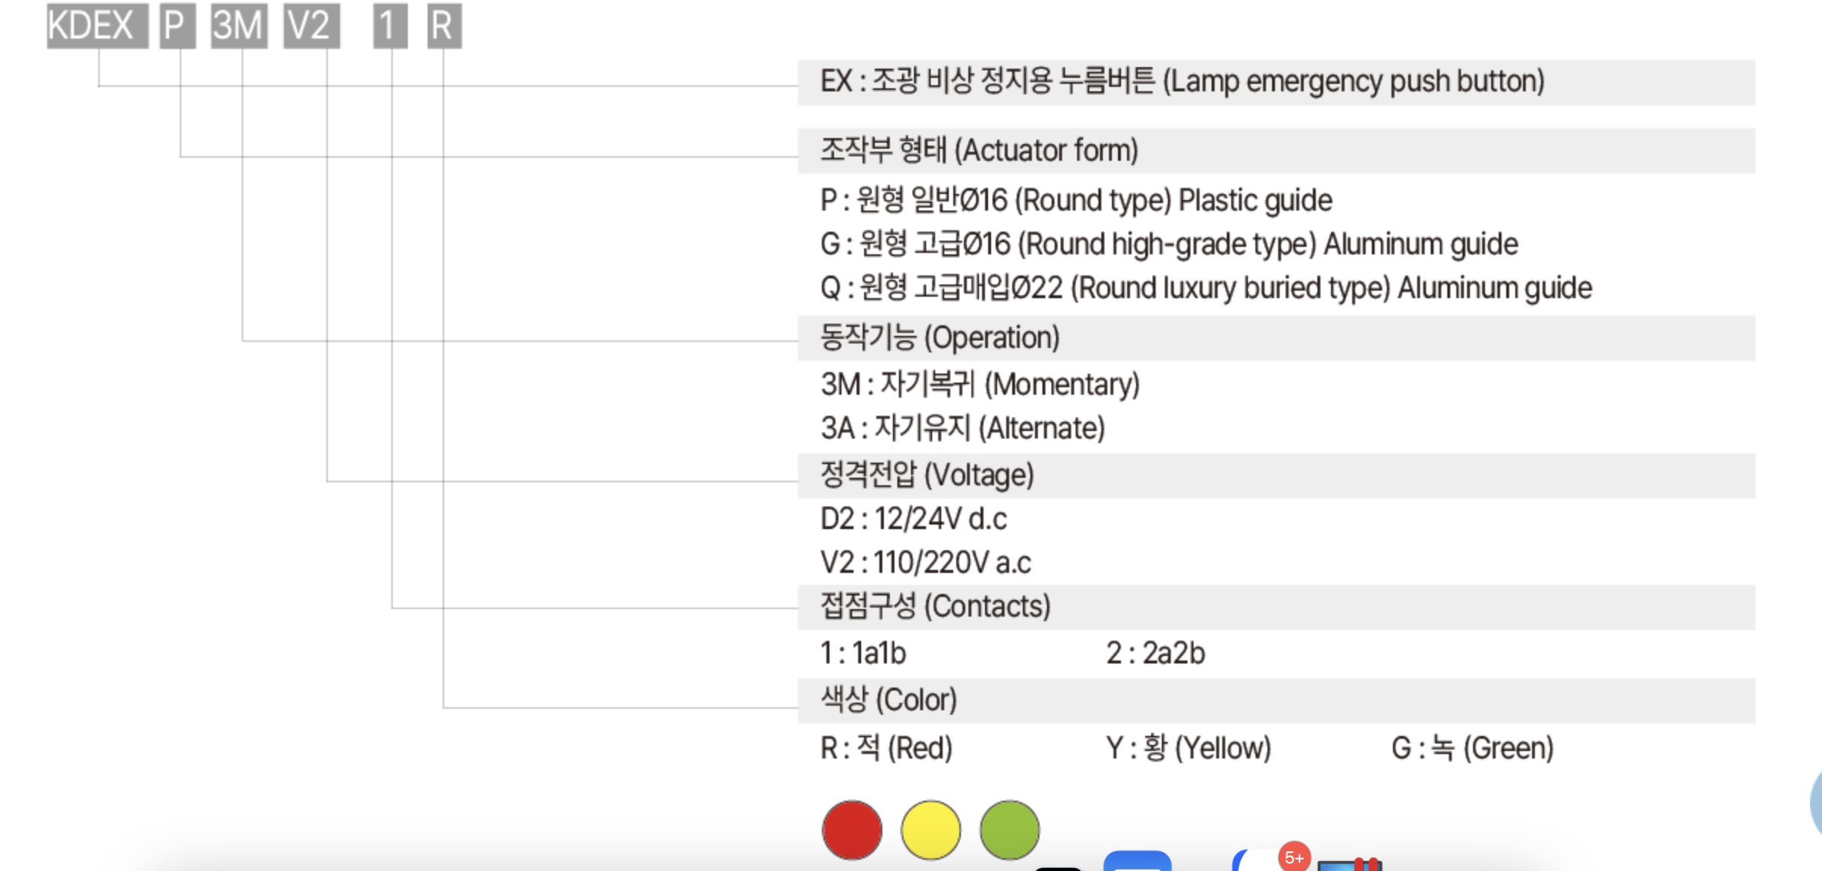Open the monitor-shaped dock icon
Viewport: 1822px width, 871px height.
coord(1350,865)
